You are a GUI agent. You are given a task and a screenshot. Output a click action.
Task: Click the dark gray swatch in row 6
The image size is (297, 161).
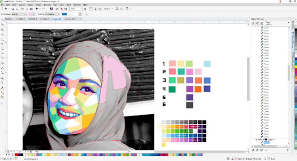point(190,105)
